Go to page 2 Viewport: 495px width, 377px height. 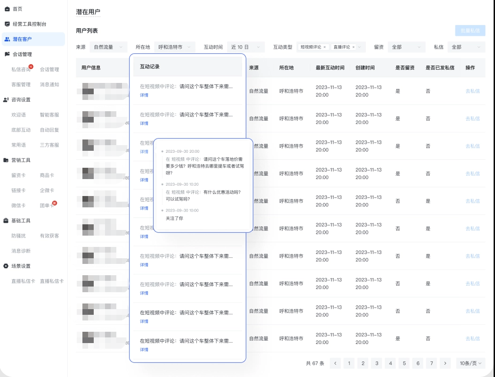click(363, 363)
